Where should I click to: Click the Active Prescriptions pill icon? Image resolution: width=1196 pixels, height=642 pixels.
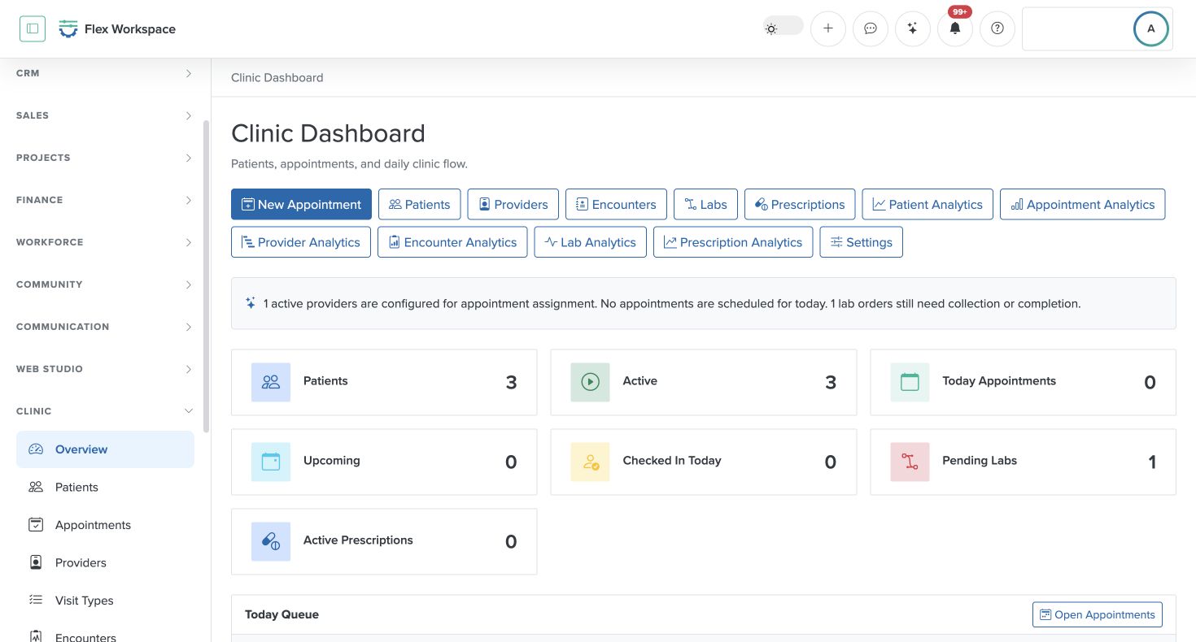click(271, 541)
